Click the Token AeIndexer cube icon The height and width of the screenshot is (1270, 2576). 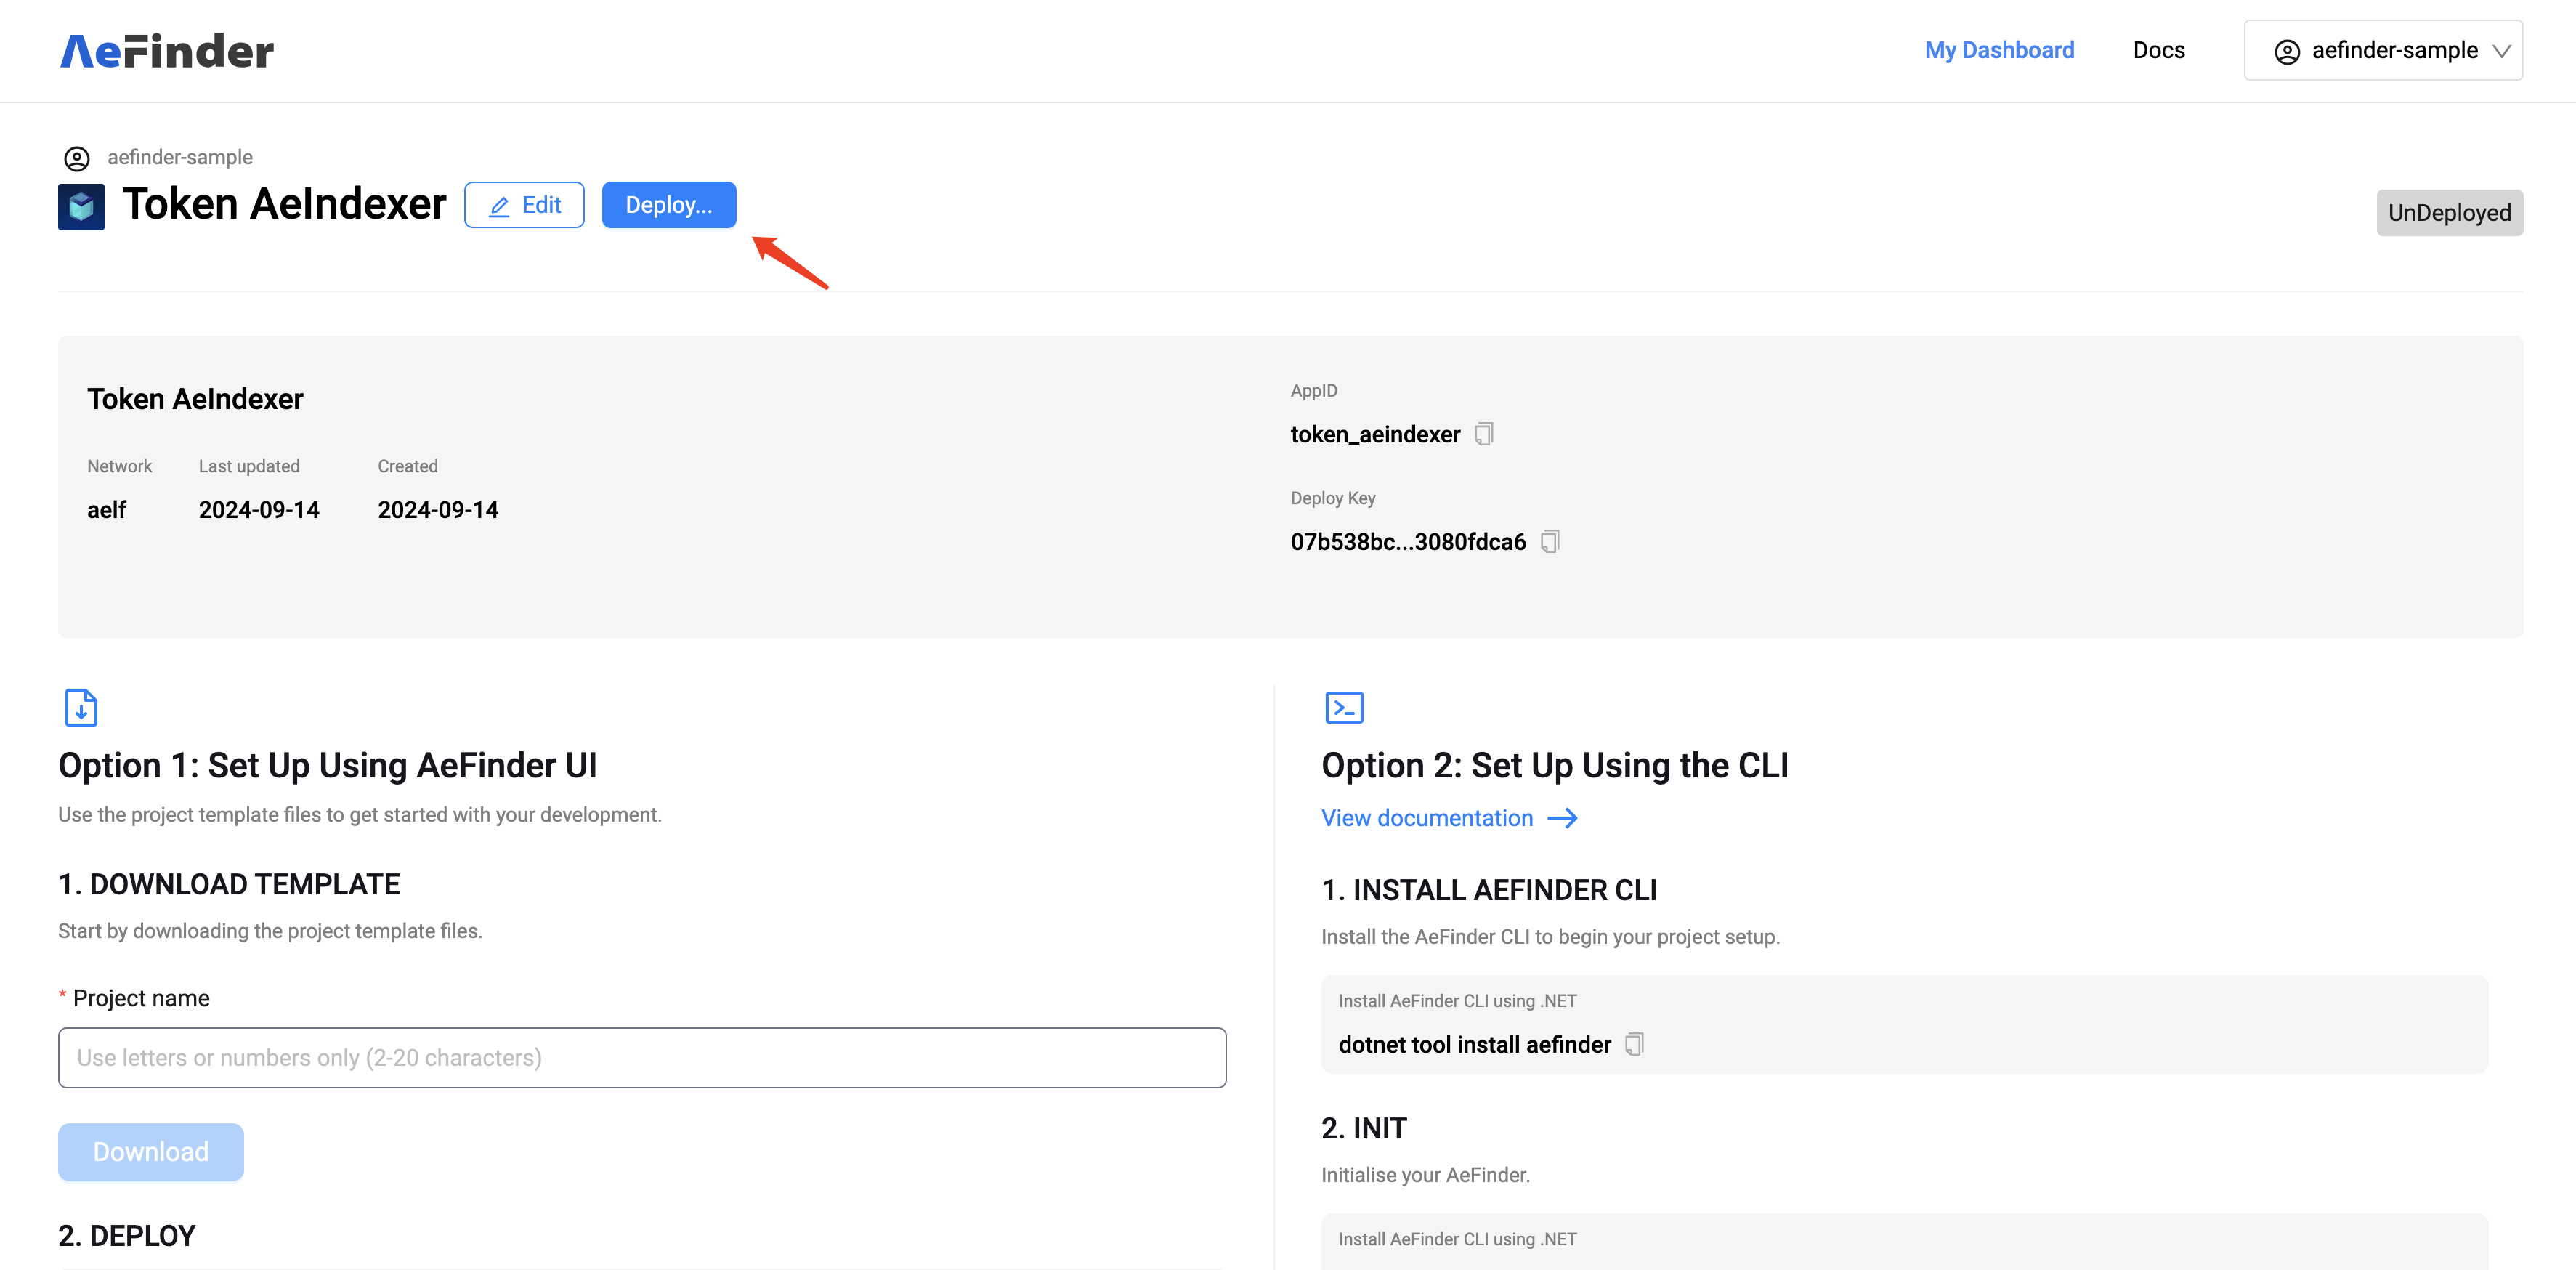click(x=81, y=206)
